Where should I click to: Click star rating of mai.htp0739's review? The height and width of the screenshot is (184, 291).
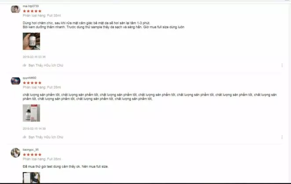click(x=32, y=11)
